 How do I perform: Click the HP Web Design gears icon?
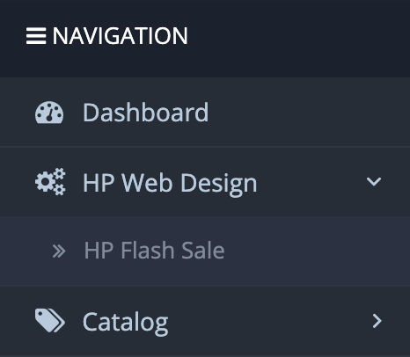(x=50, y=182)
